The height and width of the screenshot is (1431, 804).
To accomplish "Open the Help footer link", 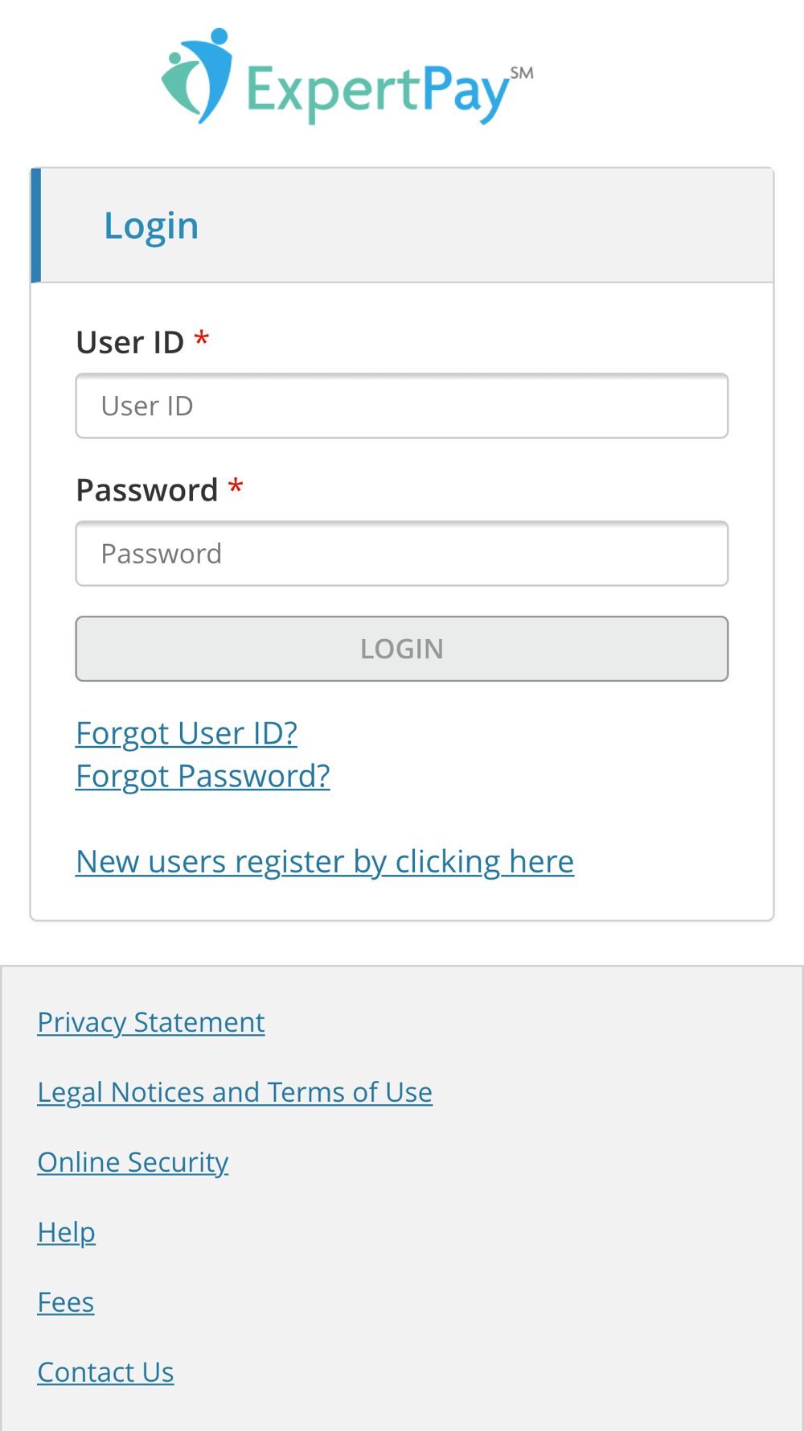I will [66, 1232].
